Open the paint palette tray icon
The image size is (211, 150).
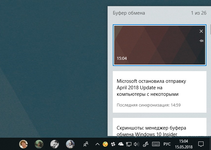(x=105, y=144)
